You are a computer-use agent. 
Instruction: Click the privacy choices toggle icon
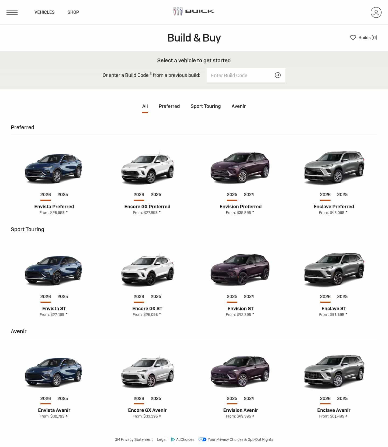(x=202, y=439)
